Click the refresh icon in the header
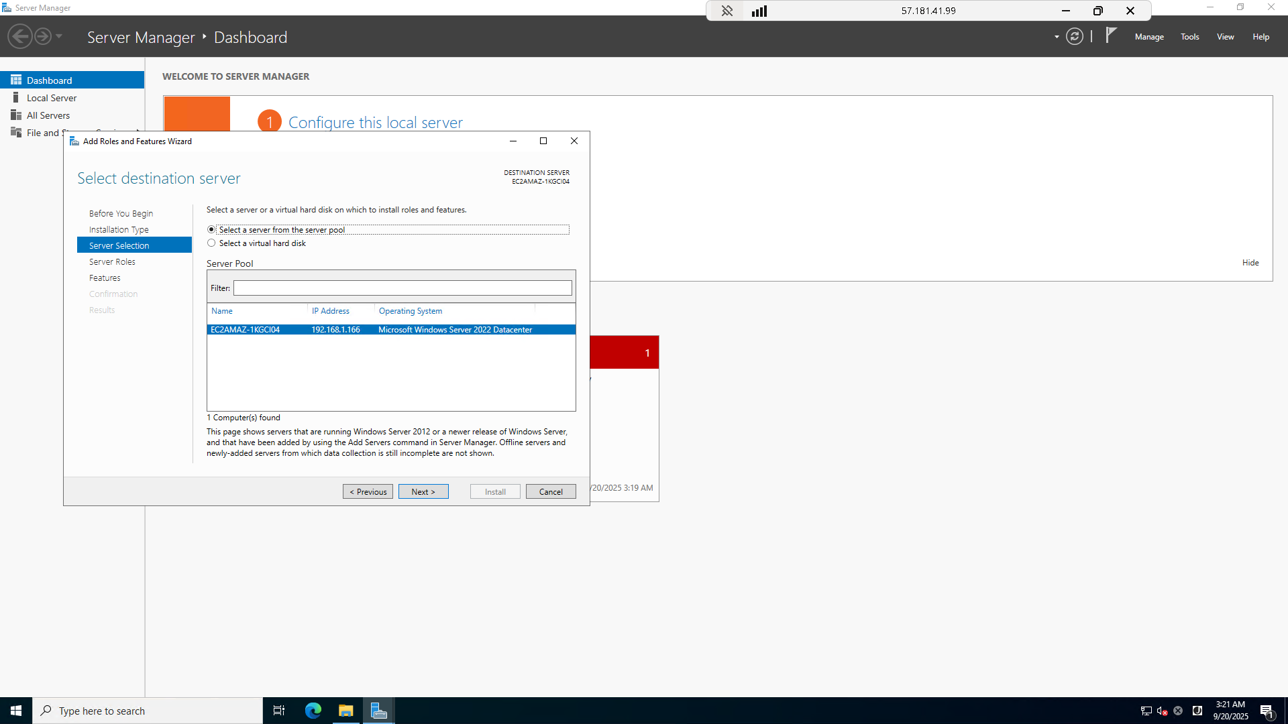This screenshot has height=724, width=1288. [x=1074, y=37]
